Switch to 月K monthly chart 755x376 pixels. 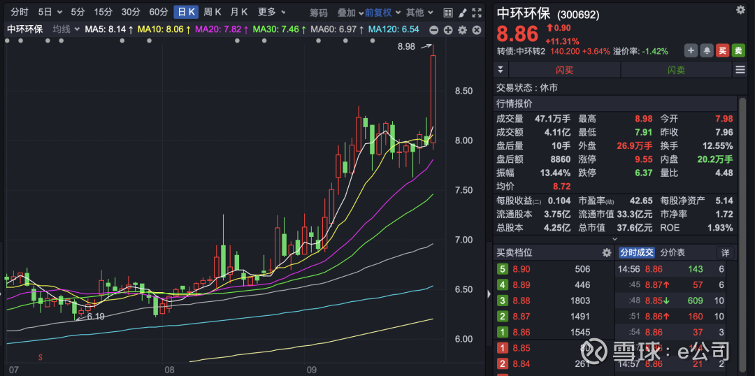point(239,12)
